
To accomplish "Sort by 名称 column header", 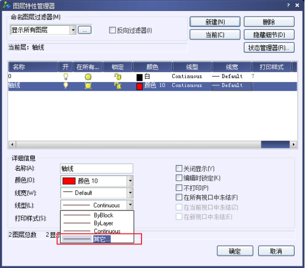I will [33, 67].
